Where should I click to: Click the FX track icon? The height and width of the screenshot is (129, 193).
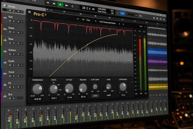pyautogui.click(x=5, y=85)
